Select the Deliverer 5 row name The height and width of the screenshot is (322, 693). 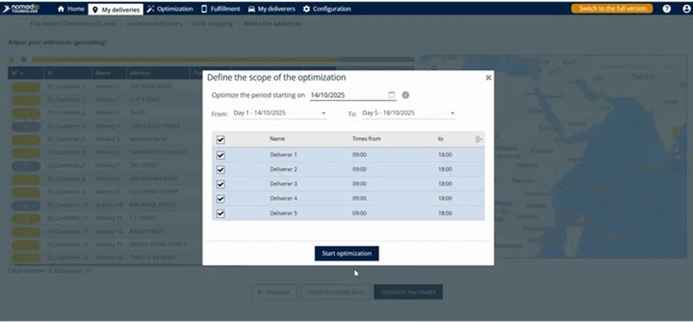(x=283, y=213)
